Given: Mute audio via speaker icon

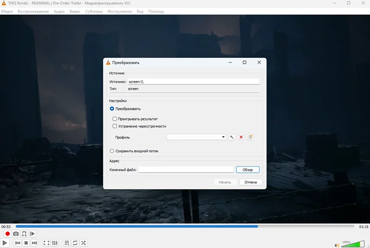Looking at the screenshot, I should (x=337, y=244).
